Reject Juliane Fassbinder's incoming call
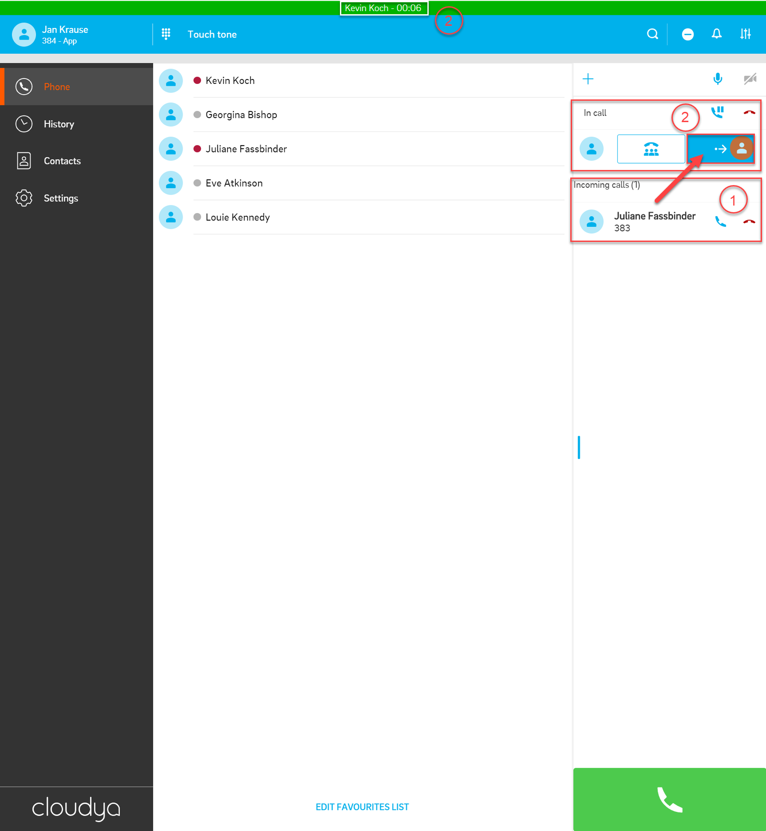This screenshot has height=831, width=766. pos(749,222)
